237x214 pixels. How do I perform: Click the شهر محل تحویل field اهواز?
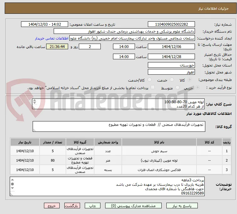tap(171, 72)
